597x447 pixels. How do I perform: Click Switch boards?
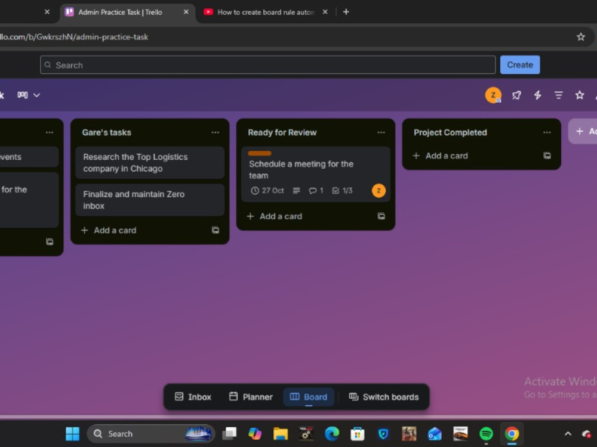point(384,397)
